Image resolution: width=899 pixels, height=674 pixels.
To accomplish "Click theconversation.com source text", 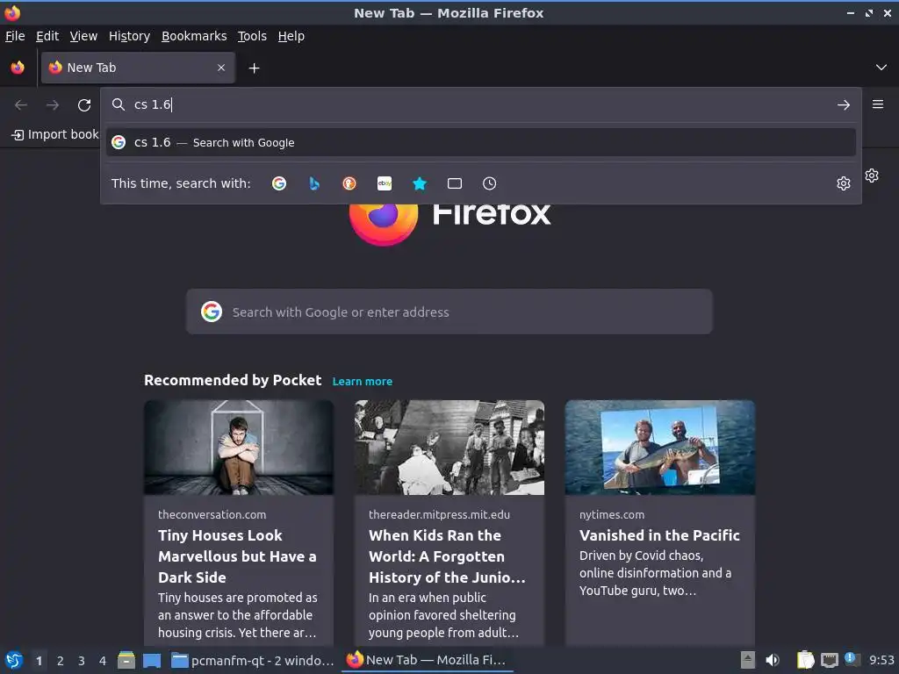I will (212, 514).
